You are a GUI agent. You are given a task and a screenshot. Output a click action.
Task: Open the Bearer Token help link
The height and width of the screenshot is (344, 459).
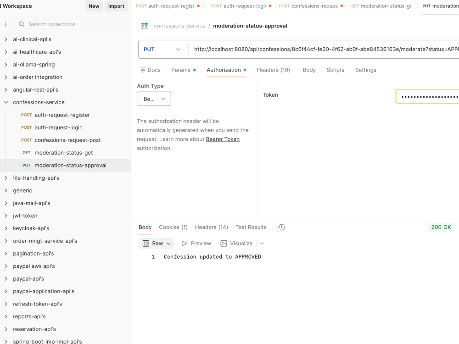click(x=223, y=139)
